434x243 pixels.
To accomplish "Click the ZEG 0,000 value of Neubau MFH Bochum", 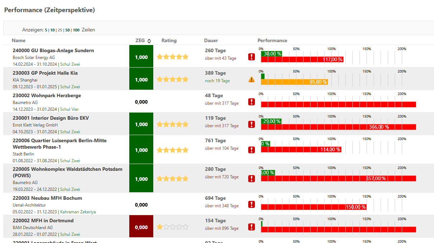I will (x=141, y=205).
